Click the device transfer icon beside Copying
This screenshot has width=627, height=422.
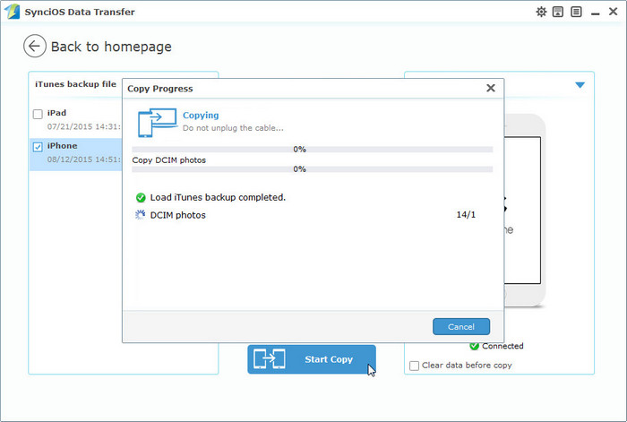pos(157,123)
